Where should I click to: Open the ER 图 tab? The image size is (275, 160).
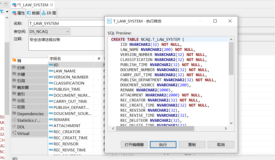click(49, 13)
